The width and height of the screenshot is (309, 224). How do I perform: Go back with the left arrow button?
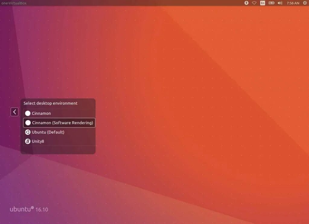click(14, 112)
